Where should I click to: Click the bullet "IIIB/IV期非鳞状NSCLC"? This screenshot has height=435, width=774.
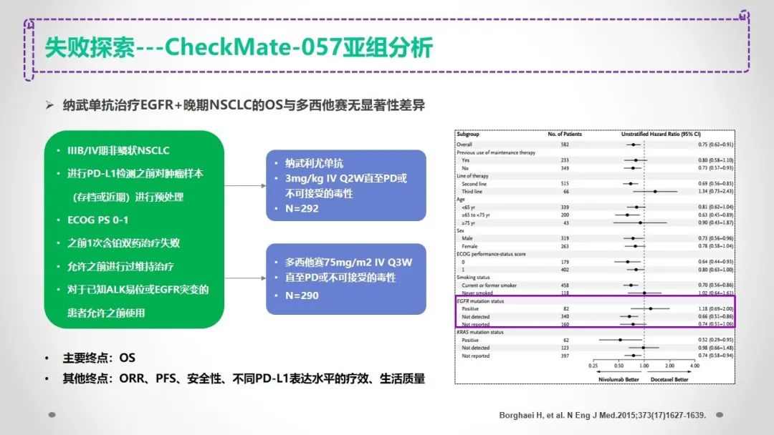[x=118, y=151]
